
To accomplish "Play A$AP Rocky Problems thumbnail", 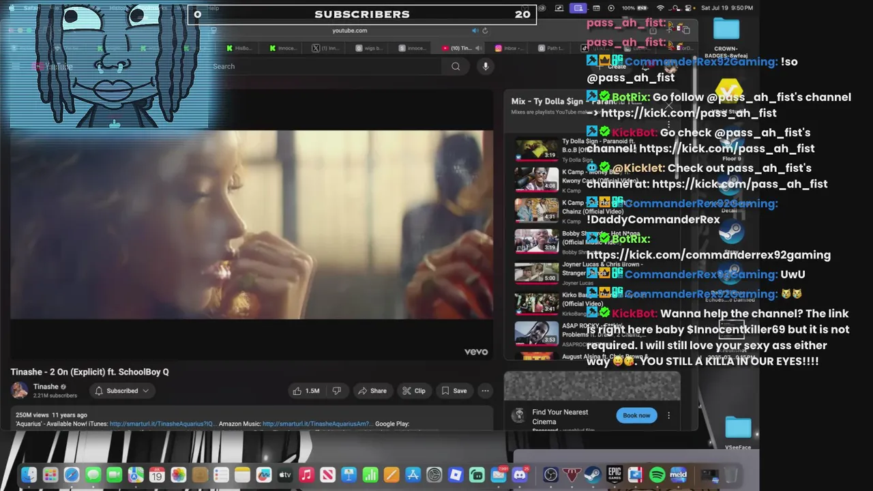I will pyautogui.click(x=536, y=333).
